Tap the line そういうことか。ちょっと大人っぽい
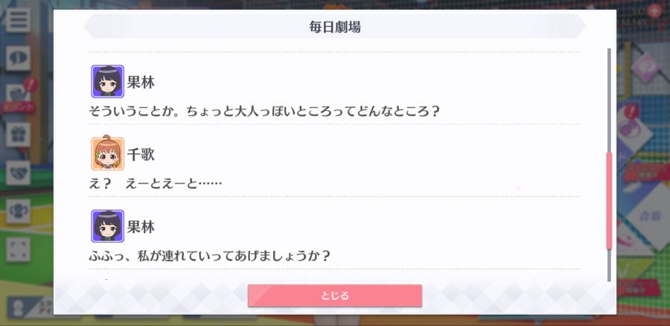The image size is (670, 326). pos(264,112)
